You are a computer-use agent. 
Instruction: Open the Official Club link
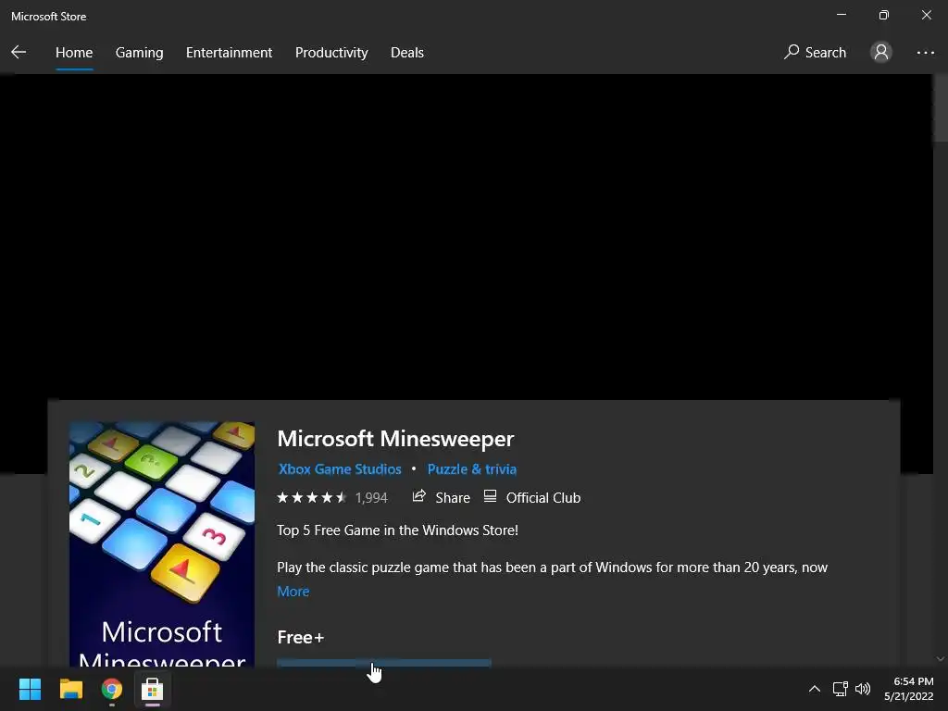[x=532, y=497]
